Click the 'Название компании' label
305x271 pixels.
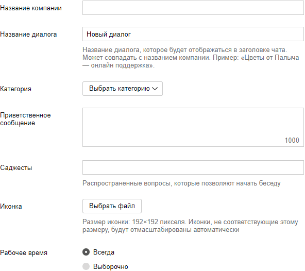(x=31, y=8)
